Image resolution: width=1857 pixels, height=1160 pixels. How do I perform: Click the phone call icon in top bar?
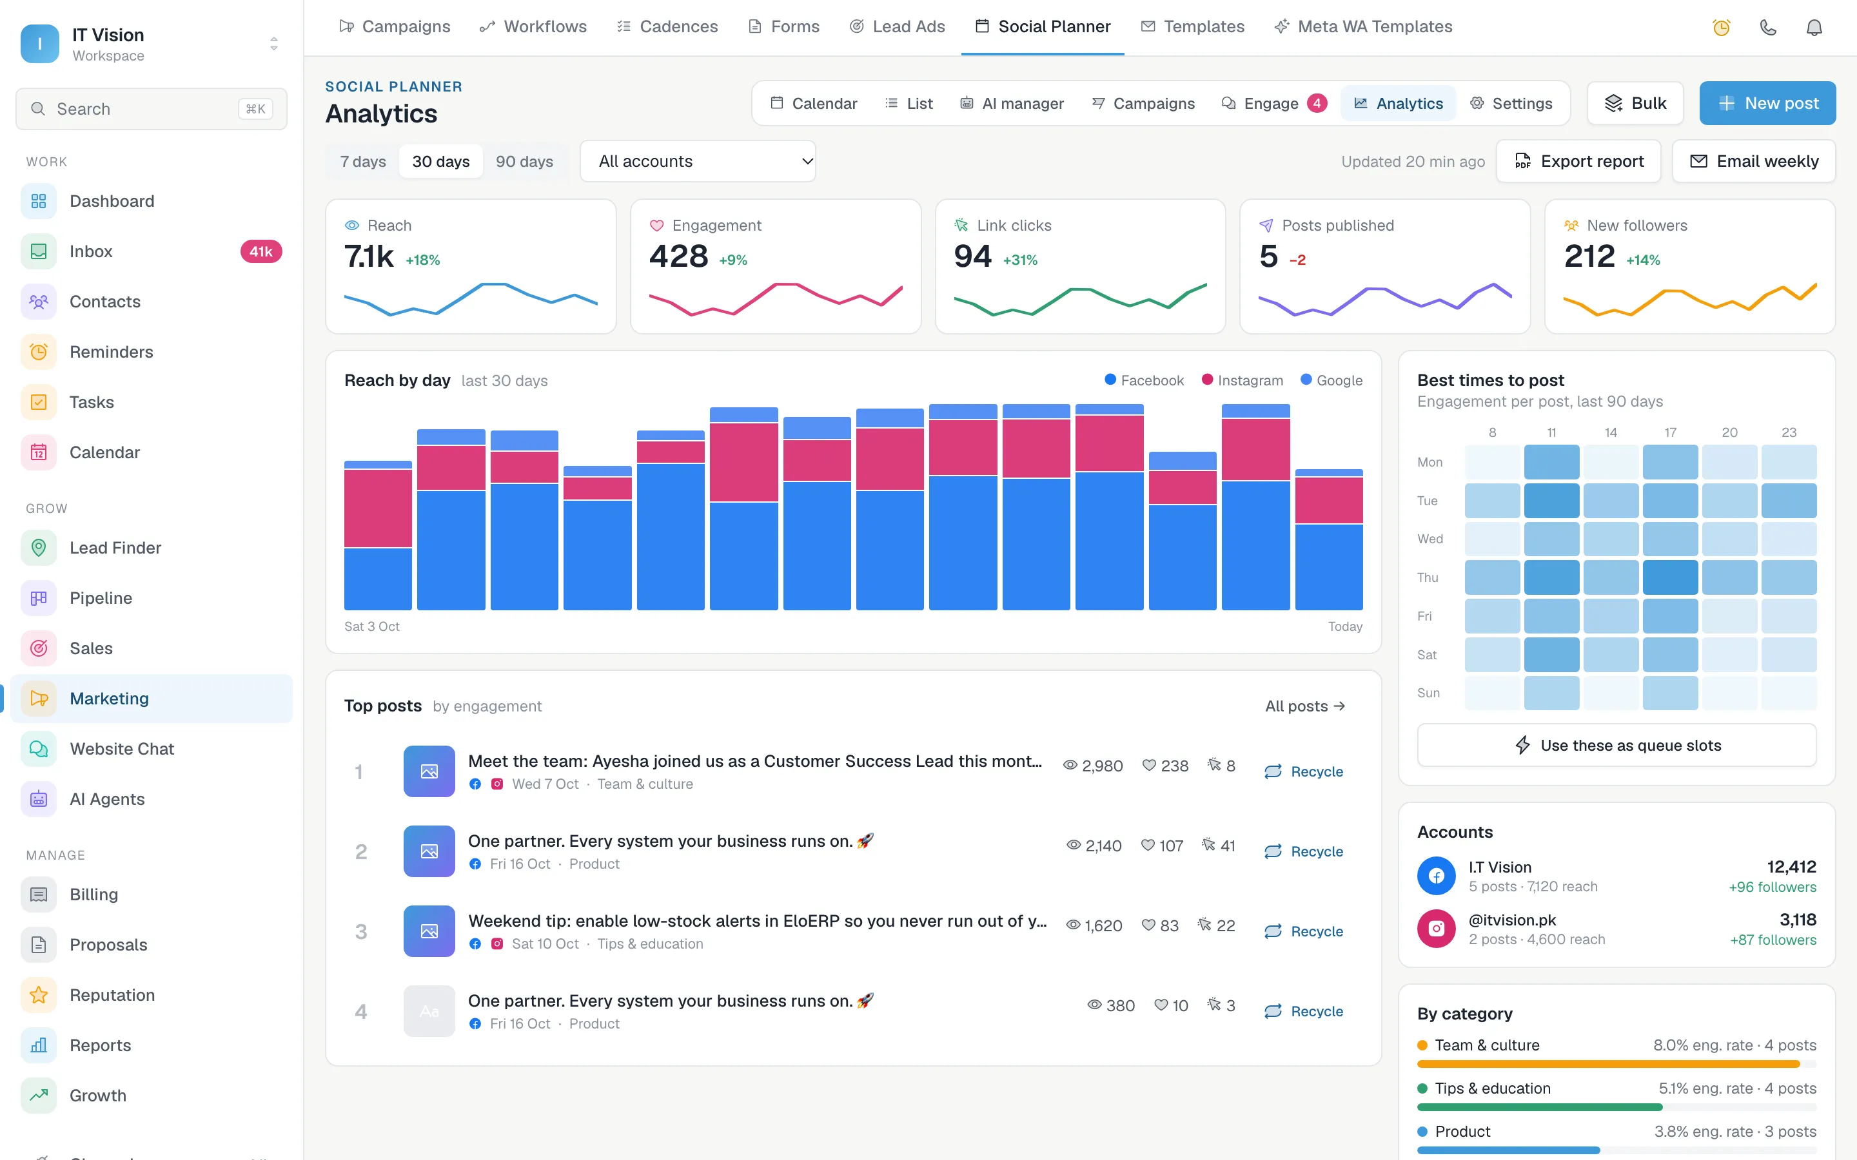pyautogui.click(x=1768, y=28)
